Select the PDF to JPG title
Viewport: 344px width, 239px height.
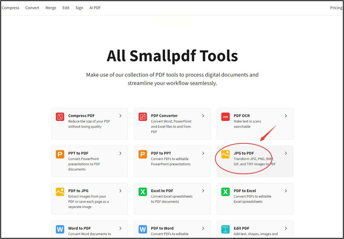78,191
